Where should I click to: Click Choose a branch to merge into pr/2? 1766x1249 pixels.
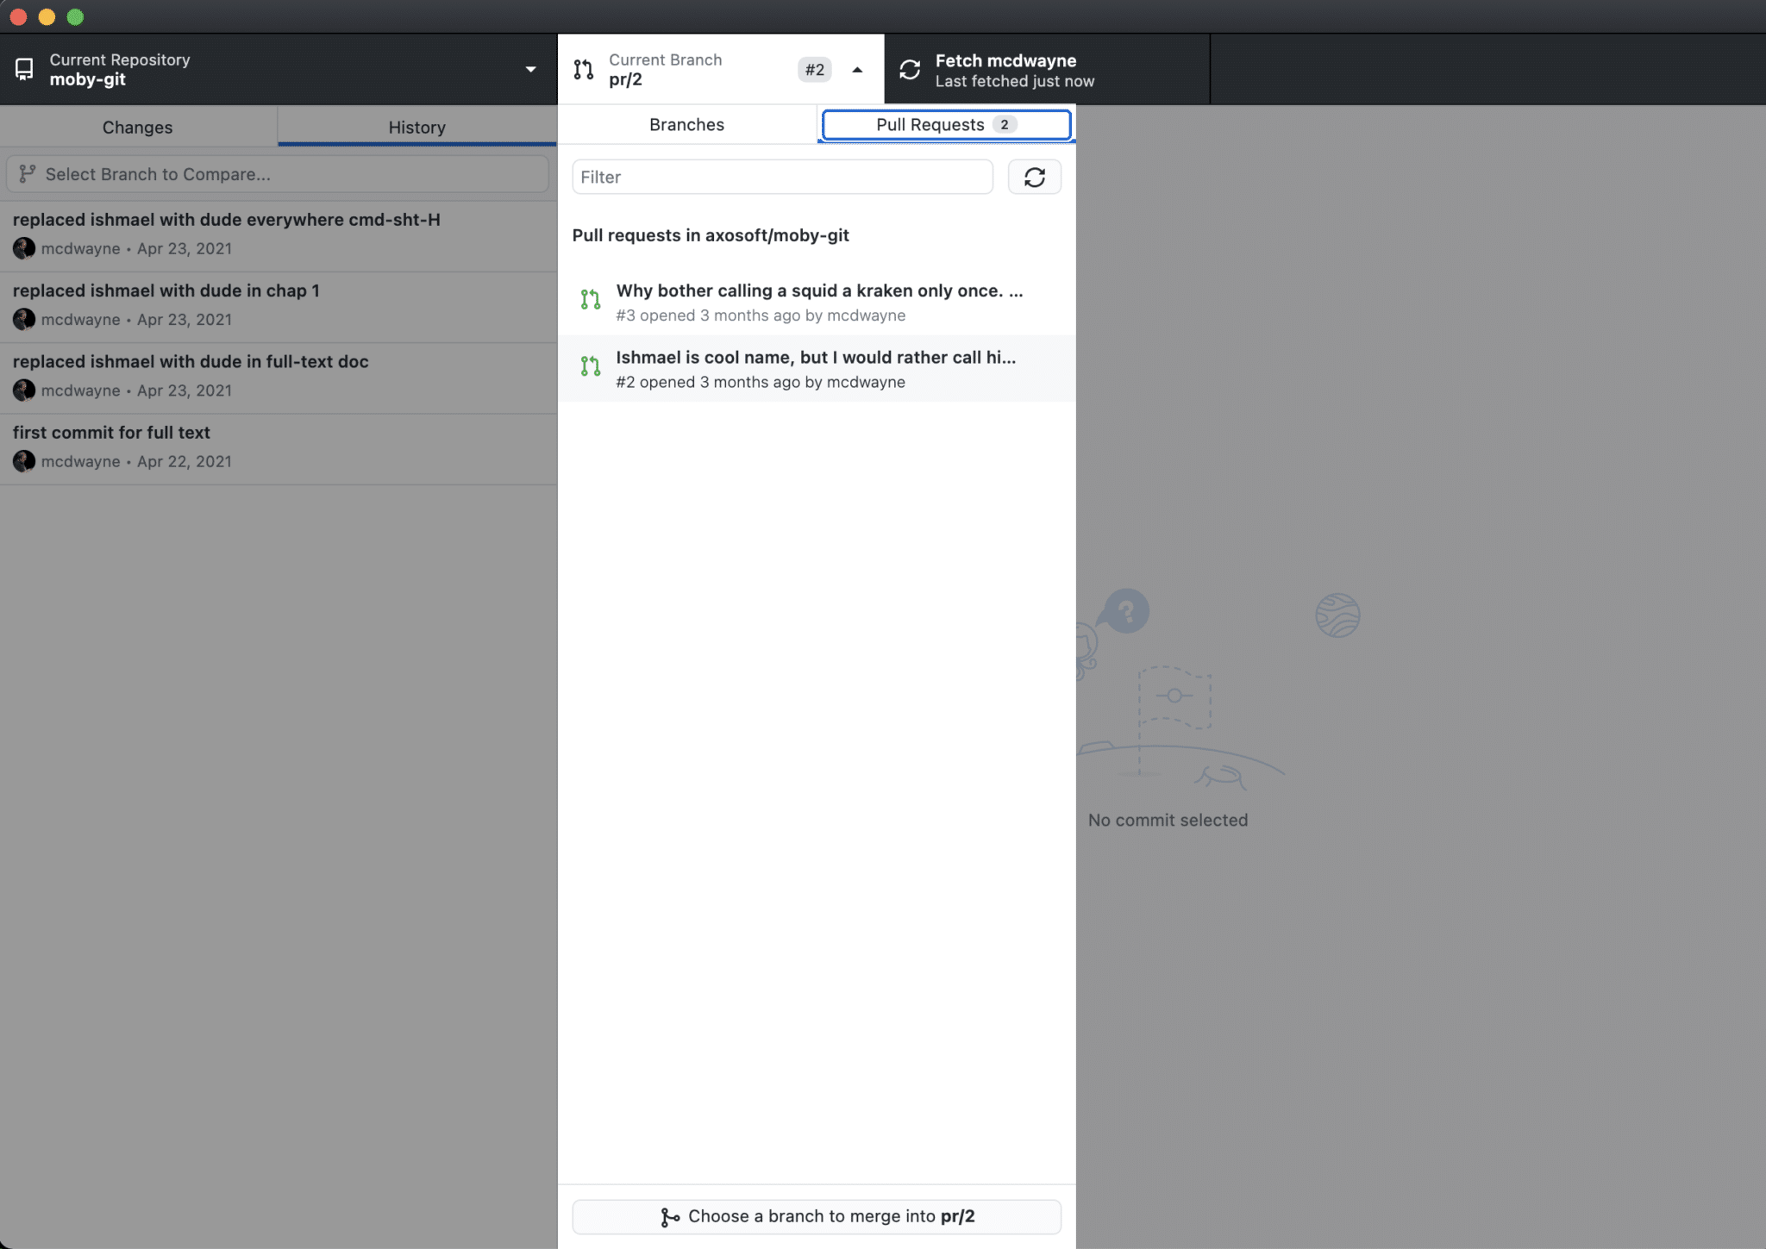coord(817,1216)
